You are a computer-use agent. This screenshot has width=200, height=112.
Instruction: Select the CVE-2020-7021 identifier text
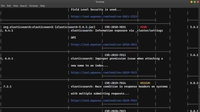pyautogui.click(x=115, y=111)
